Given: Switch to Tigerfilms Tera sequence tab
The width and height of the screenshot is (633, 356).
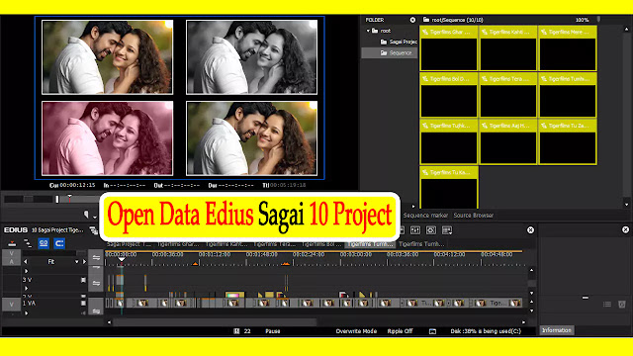Looking at the screenshot, I should click(275, 244).
